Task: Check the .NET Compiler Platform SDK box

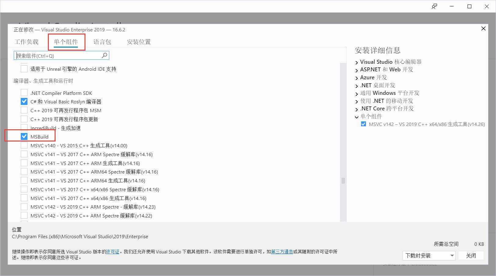Action: 24,93
